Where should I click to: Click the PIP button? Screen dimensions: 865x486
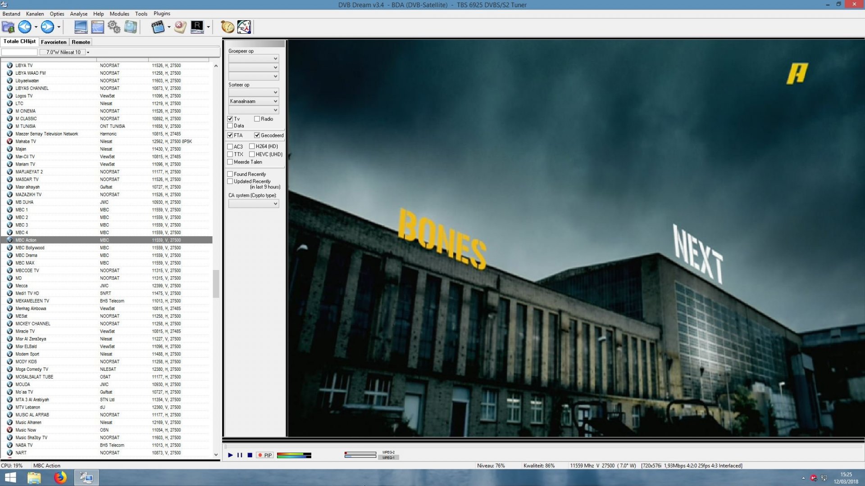coord(265,455)
